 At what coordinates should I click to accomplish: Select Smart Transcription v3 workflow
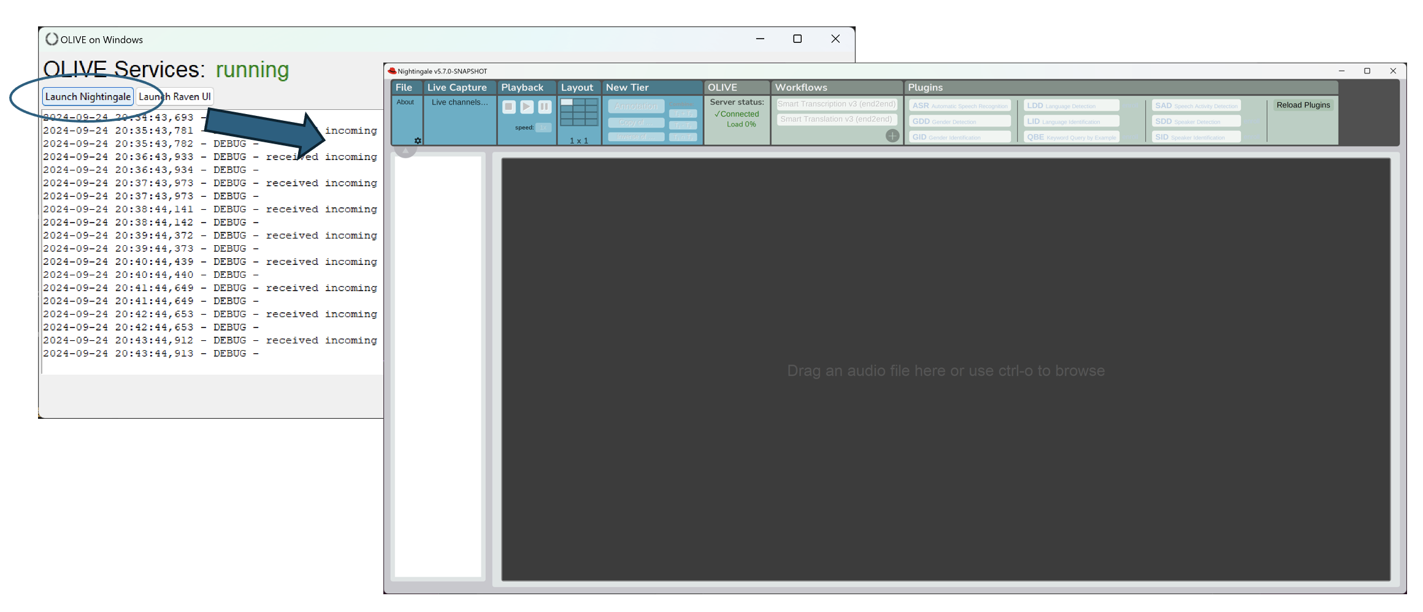coord(837,104)
